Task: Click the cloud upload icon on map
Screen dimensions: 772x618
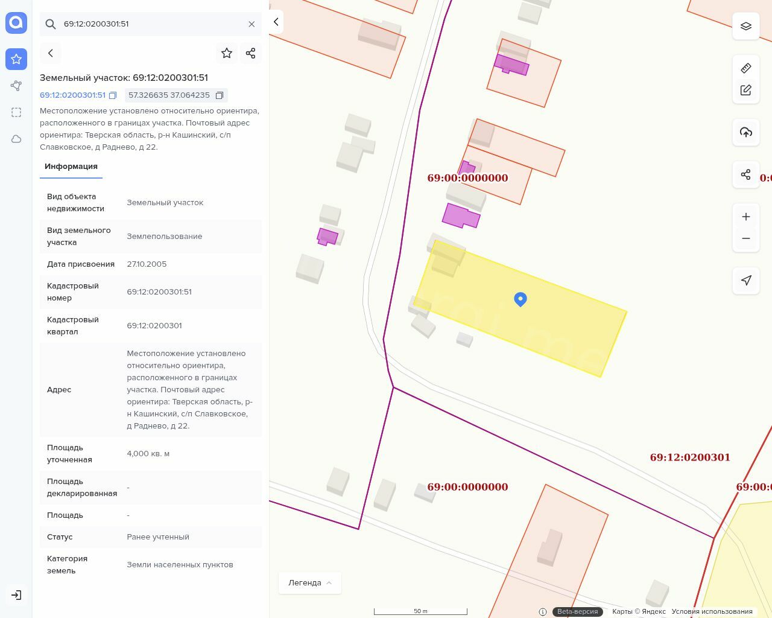Action: (x=745, y=132)
